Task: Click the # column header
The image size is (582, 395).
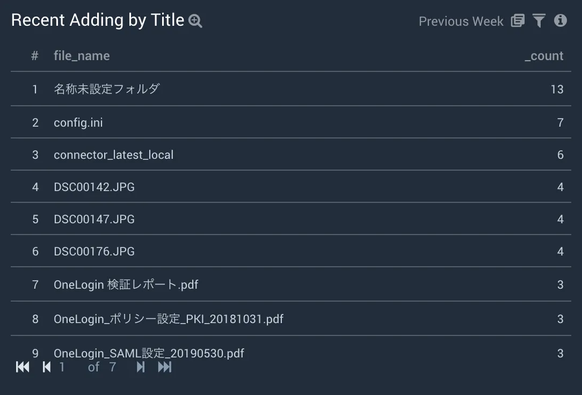Action: [x=35, y=56]
